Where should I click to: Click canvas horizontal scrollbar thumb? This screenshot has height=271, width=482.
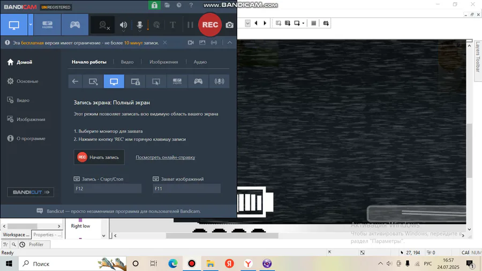pos(222,235)
